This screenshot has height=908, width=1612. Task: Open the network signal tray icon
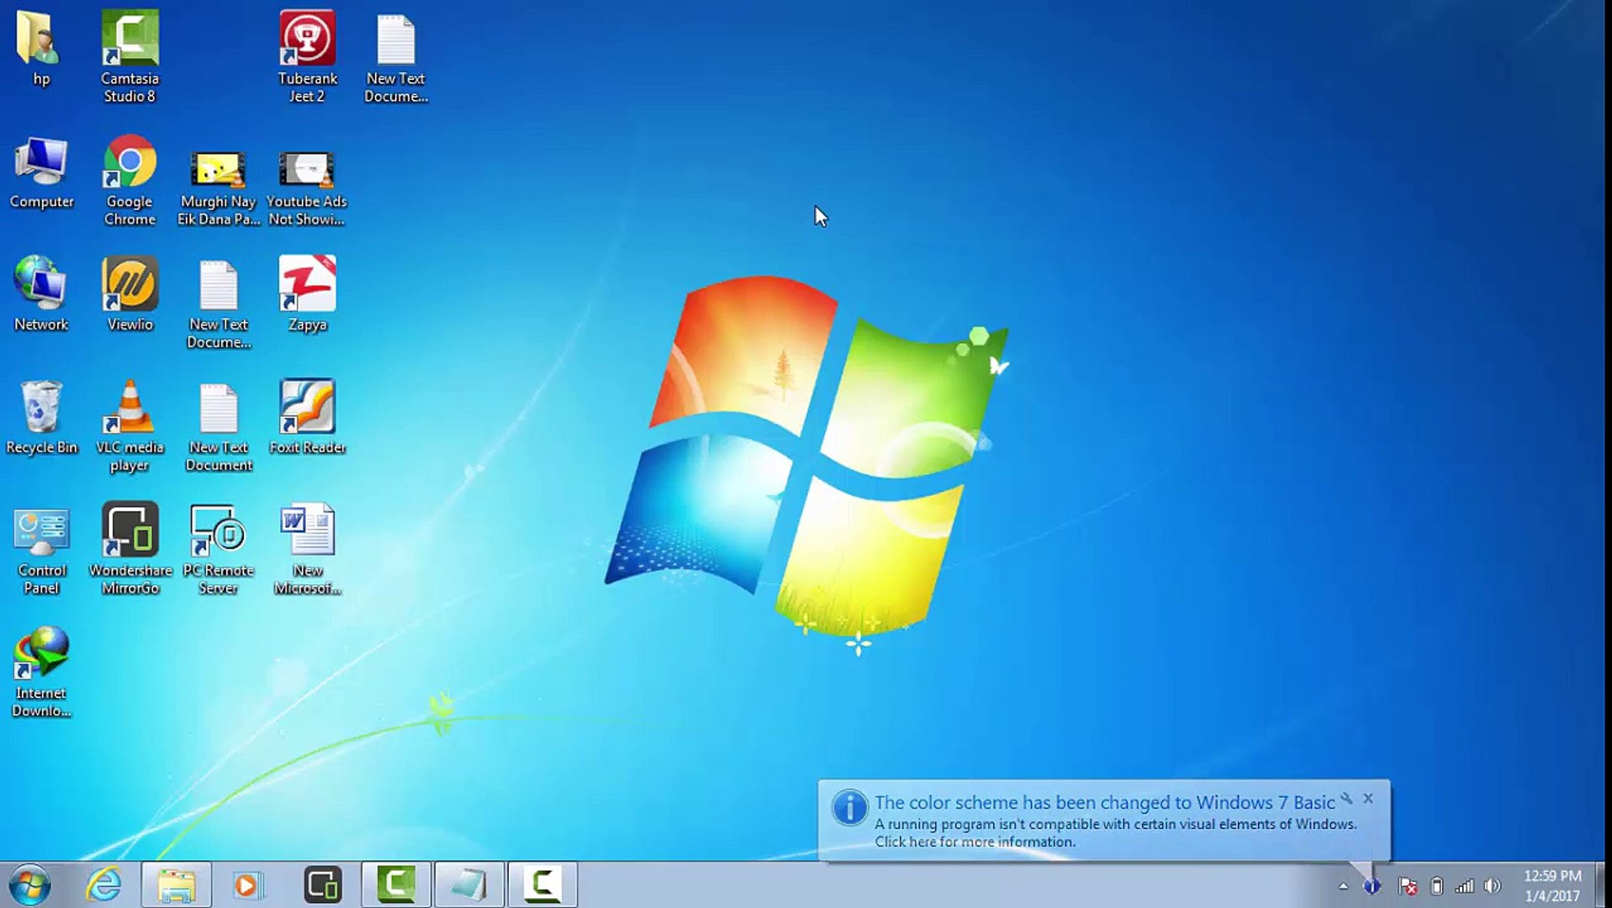pyautogui.click(x=1465, y=886)
